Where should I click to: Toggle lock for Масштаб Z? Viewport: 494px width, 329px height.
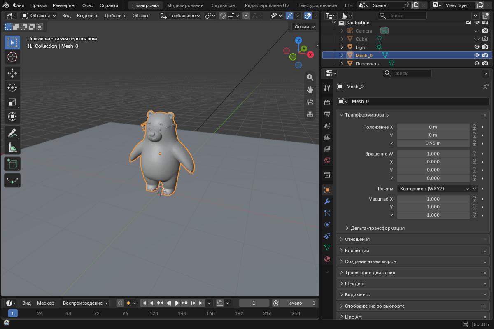coord(474,215)
